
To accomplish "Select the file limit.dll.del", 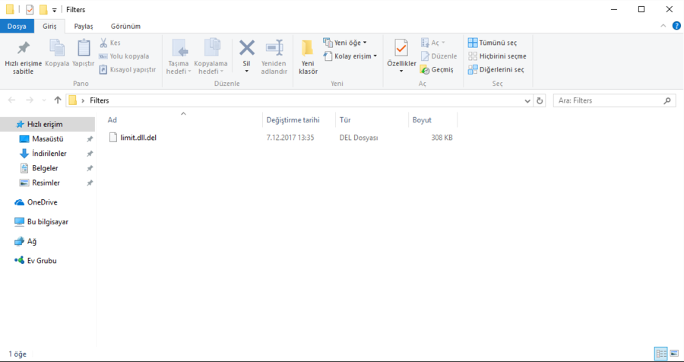I will pyautogui.click(x=138, y=138).
